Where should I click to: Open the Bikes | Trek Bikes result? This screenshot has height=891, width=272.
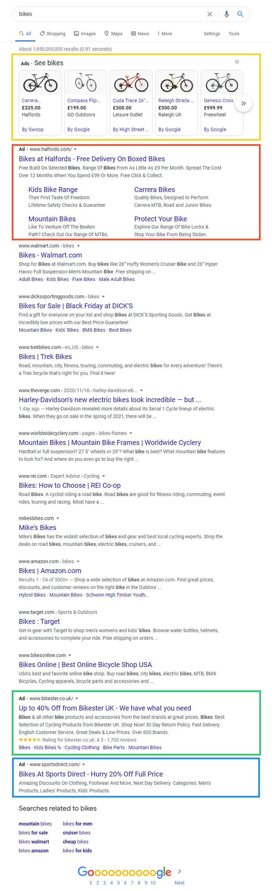(x=45, y=356)
